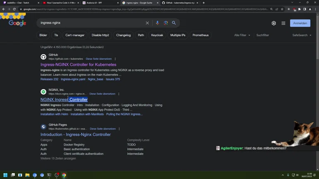Open Introduction - Ingress-Nginx Controller link
Image resolution: width=319 pixels, height=179 pixels.
75,135
